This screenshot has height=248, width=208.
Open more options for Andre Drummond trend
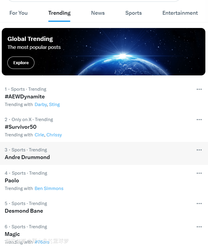point(199,150)
